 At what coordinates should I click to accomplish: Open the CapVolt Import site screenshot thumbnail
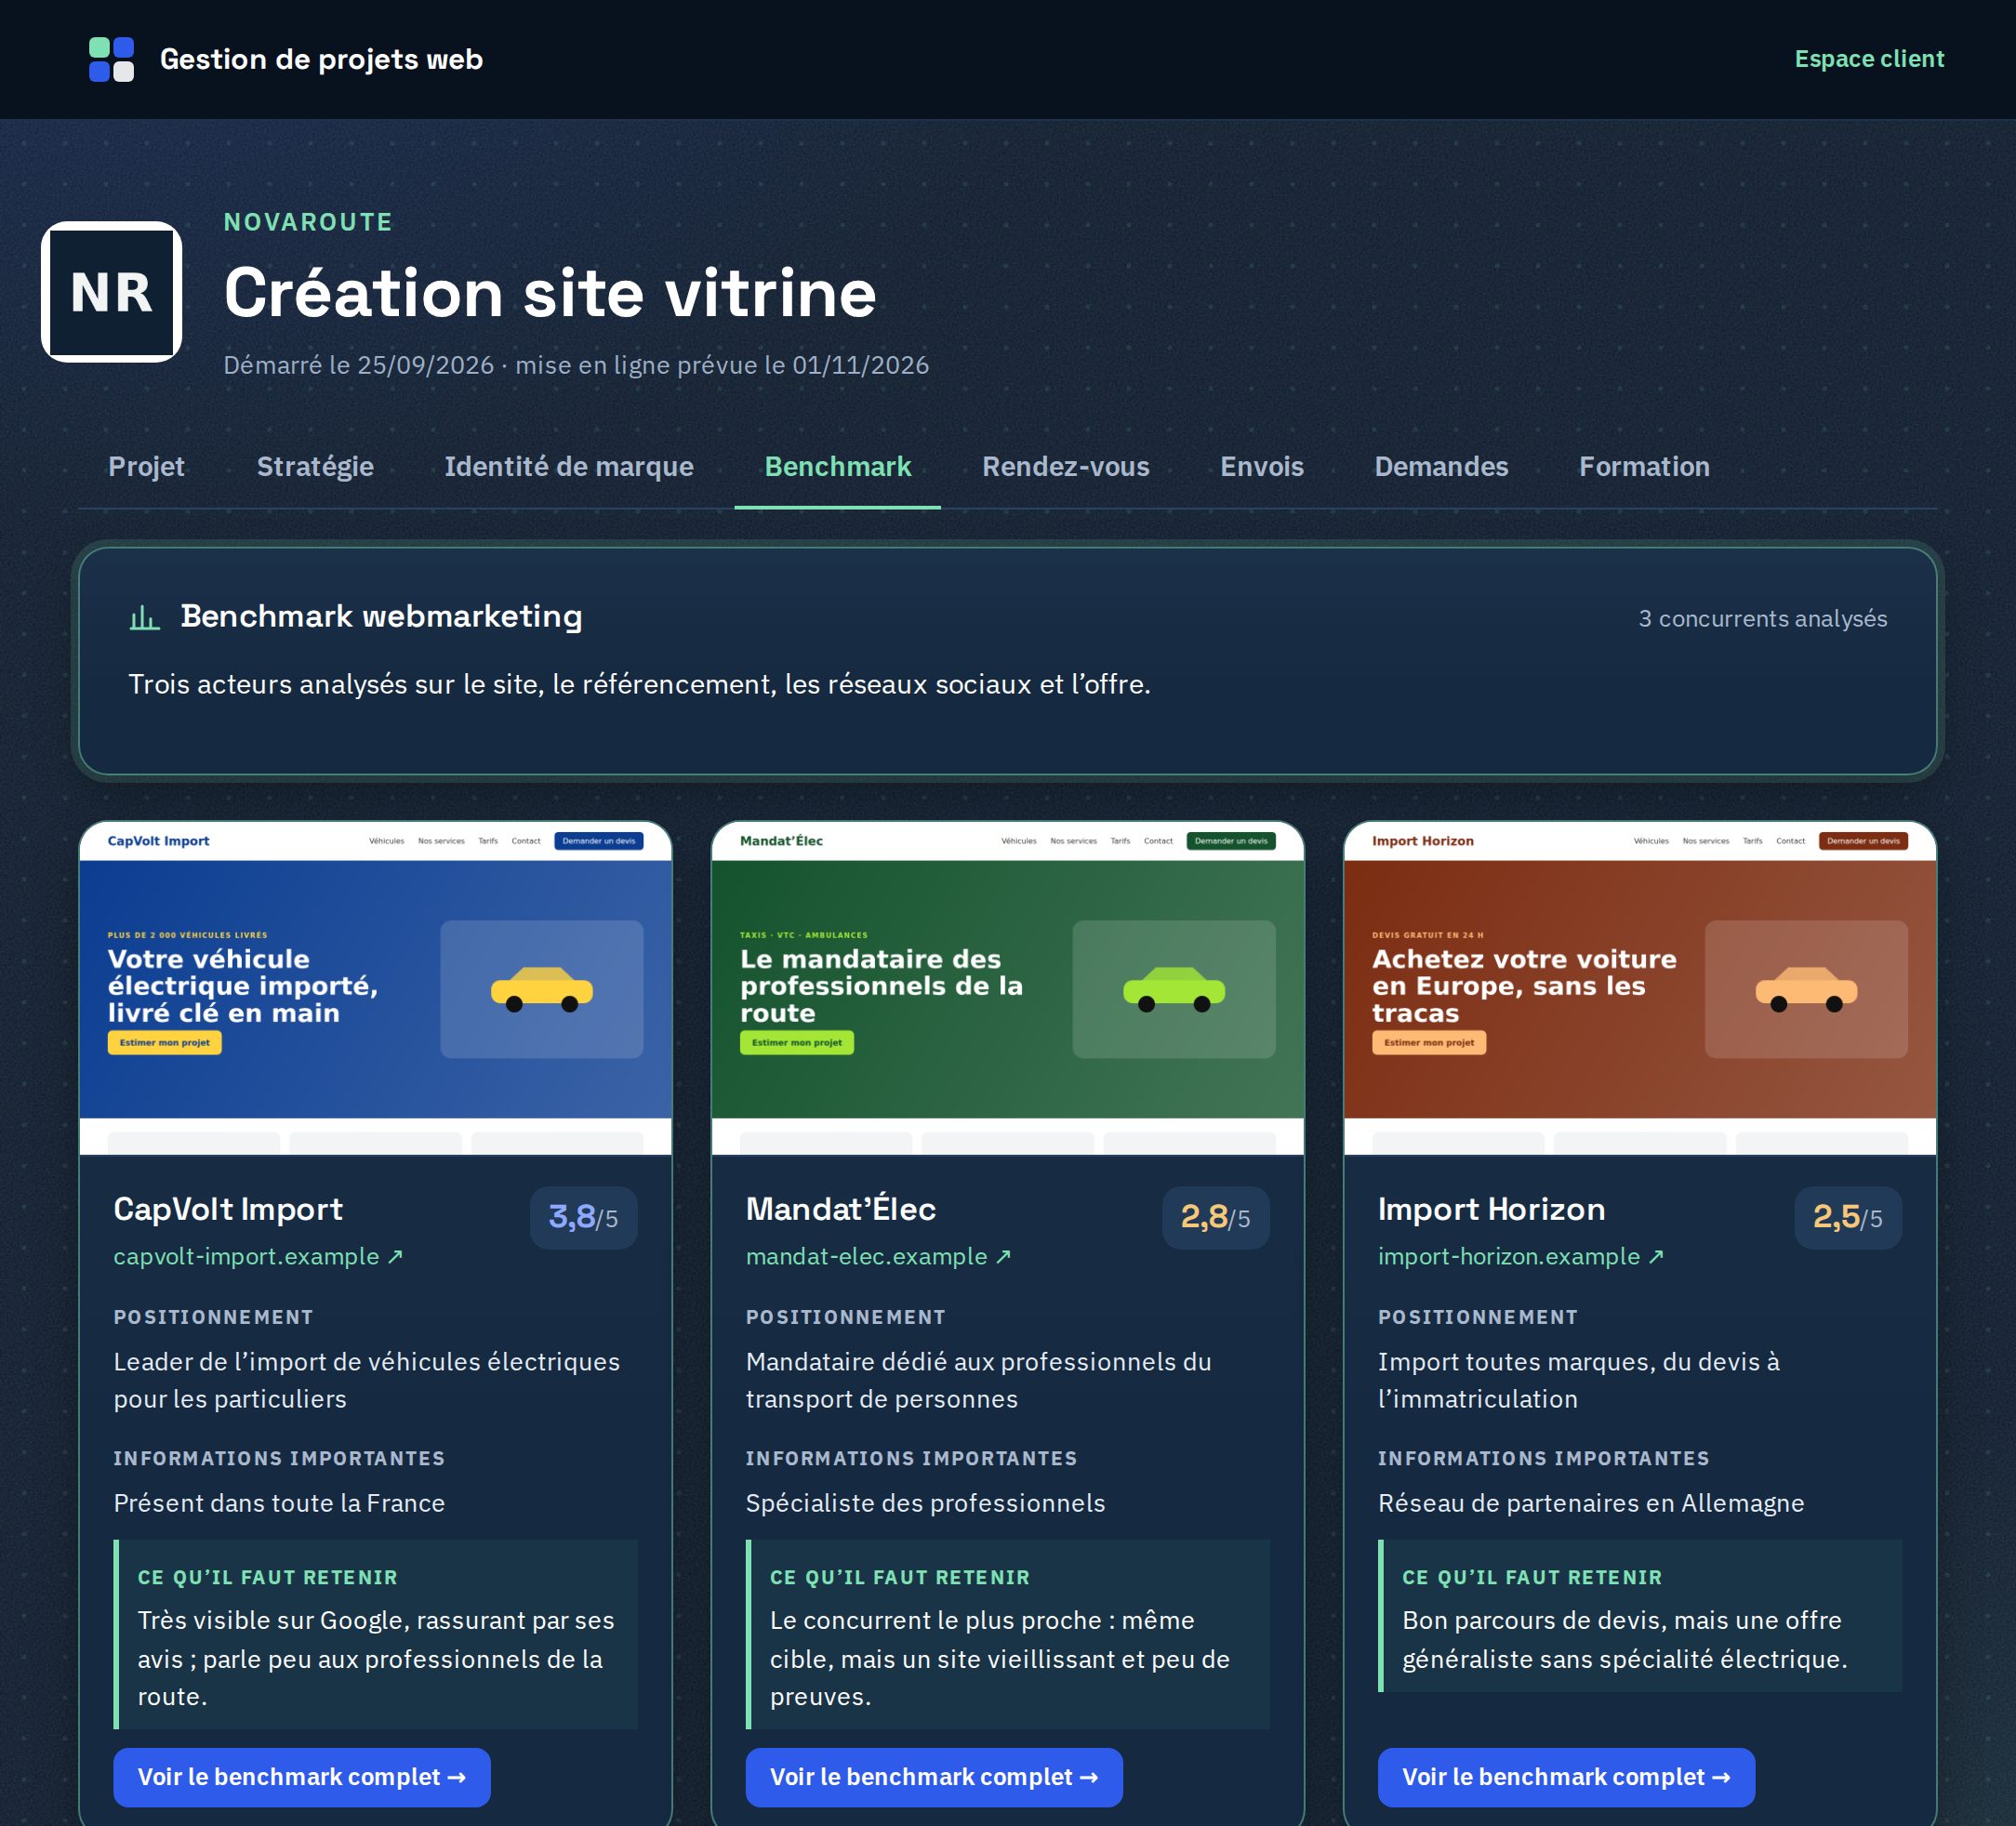click(x=375, y=988)
